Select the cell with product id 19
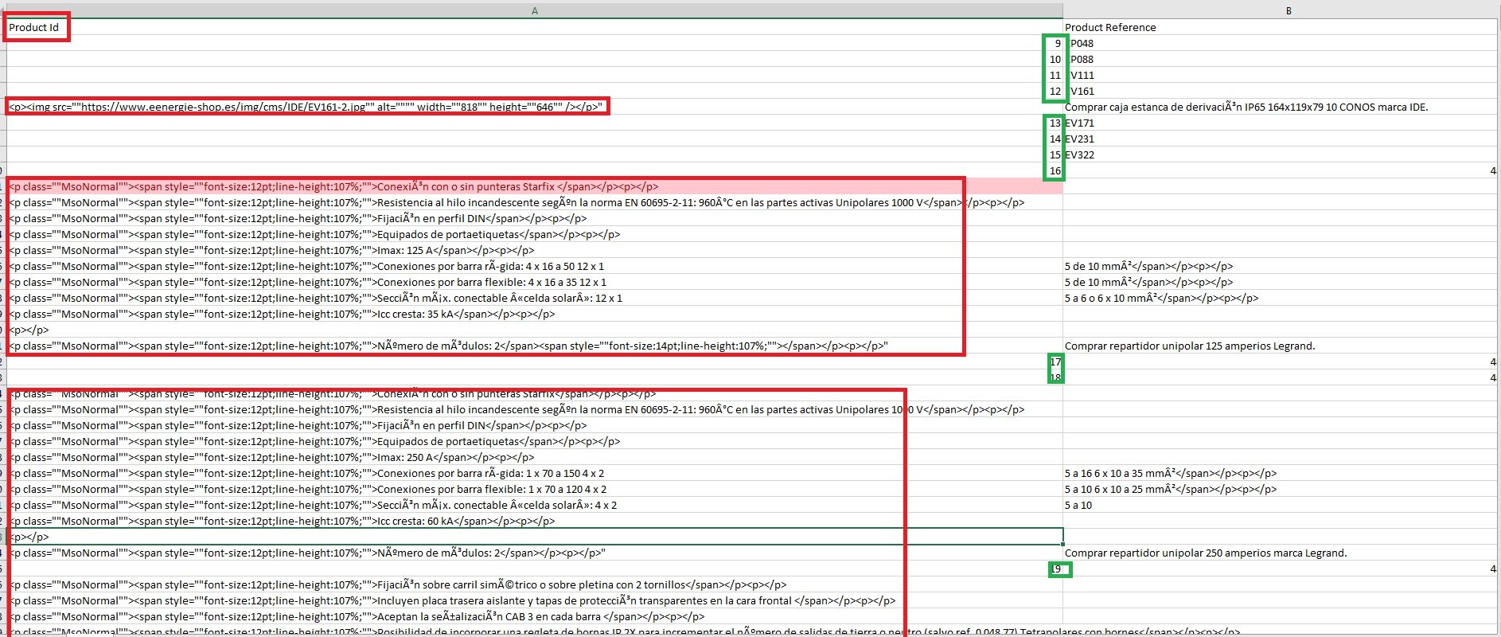This screenshot has width=1501, height=637. pos(535,569)
